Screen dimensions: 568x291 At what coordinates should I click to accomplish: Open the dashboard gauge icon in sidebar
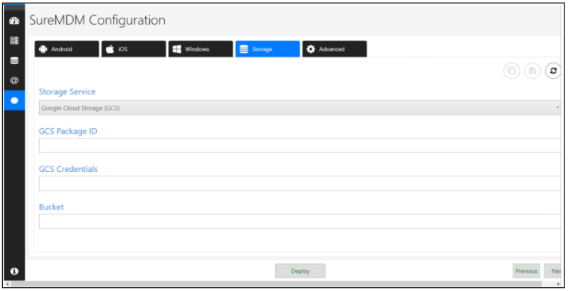point(14,21)
